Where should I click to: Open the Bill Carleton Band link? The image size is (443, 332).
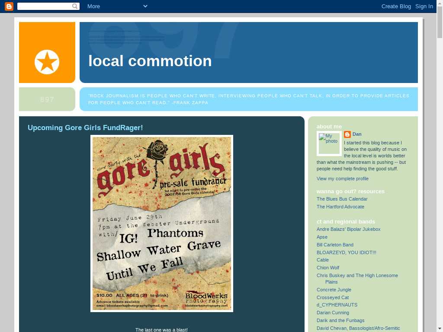335,245
